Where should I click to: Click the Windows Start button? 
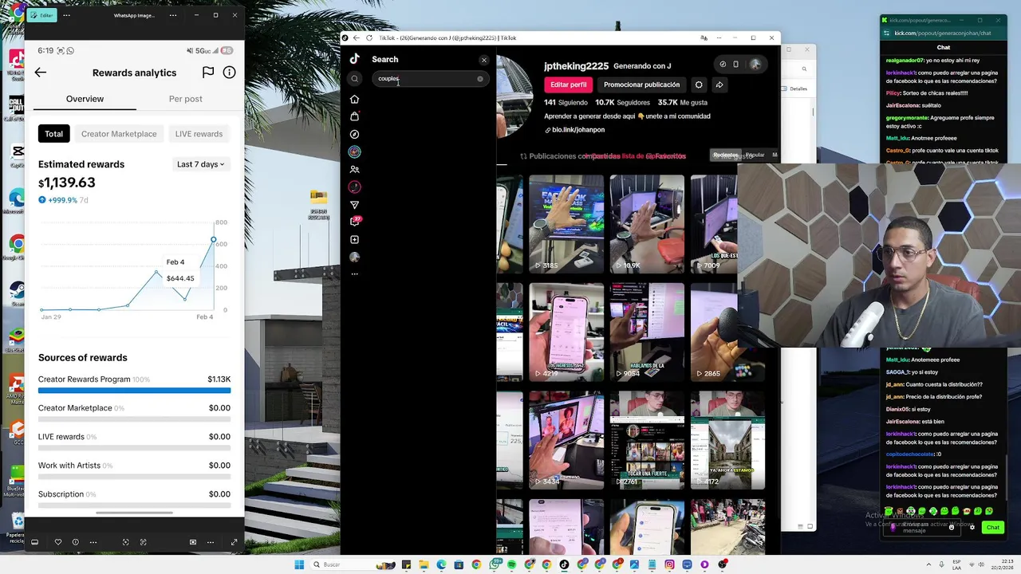[299, 564]
